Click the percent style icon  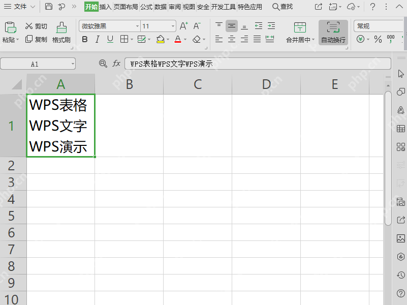[x=378, y=40]
